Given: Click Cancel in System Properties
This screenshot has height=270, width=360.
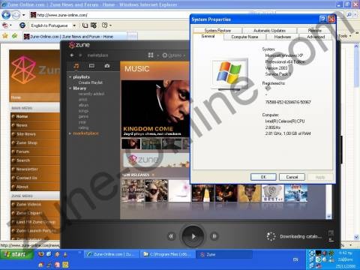Looking at the screenshot, I should (292, 177).
